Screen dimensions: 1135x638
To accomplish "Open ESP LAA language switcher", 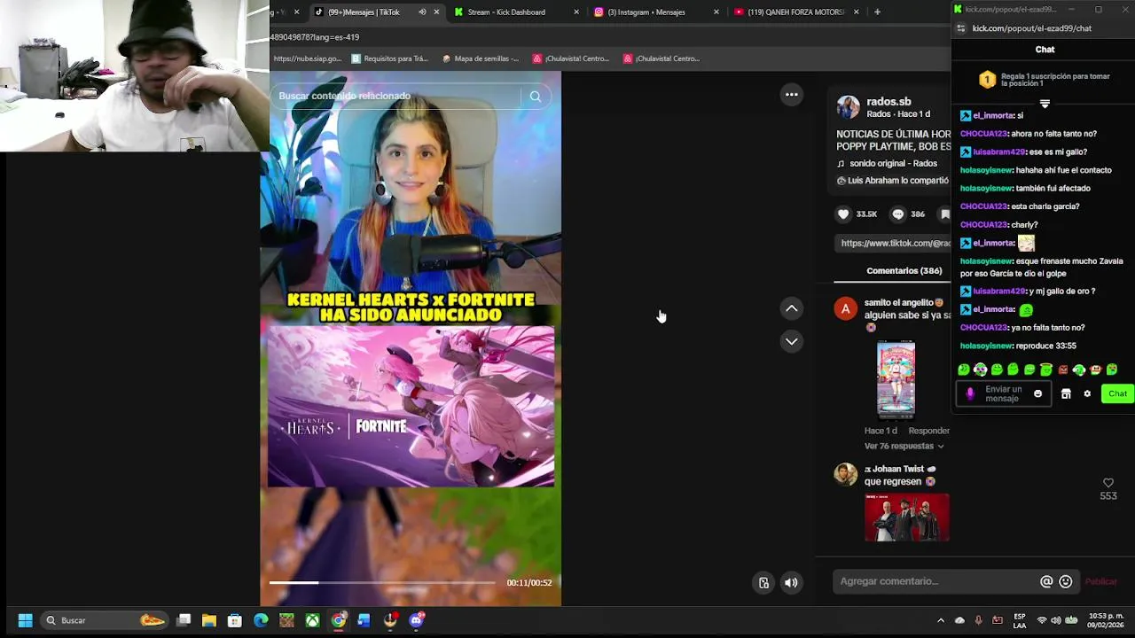I will tap(1020, 620).
